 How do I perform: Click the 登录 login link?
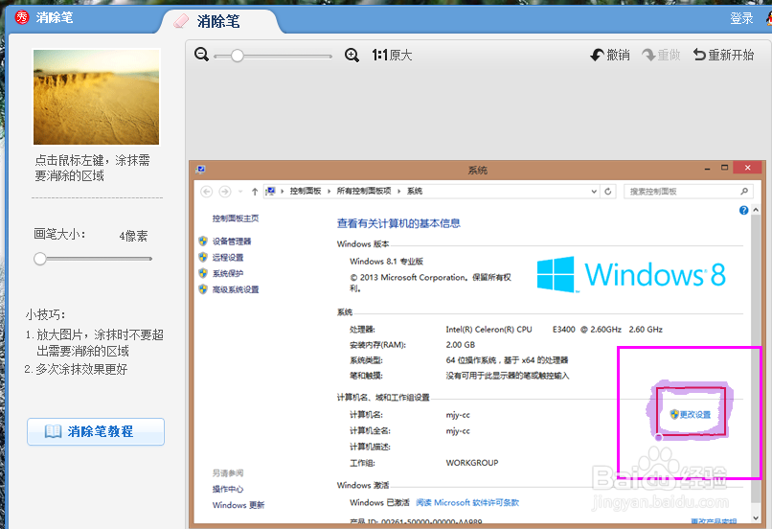click(x=741, y=18)
